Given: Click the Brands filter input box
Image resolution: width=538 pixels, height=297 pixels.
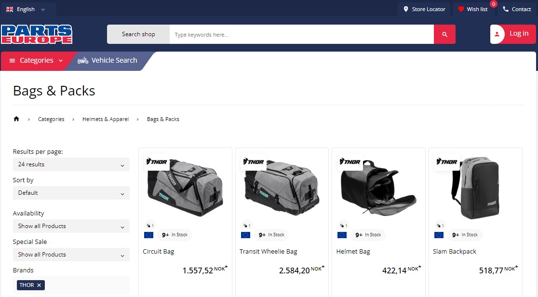Looking at the screenshot, I should (71, 285).
